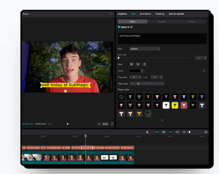219x174 pixels.
Task: Select the center alignment icon
Action: [x=138, y=84]
